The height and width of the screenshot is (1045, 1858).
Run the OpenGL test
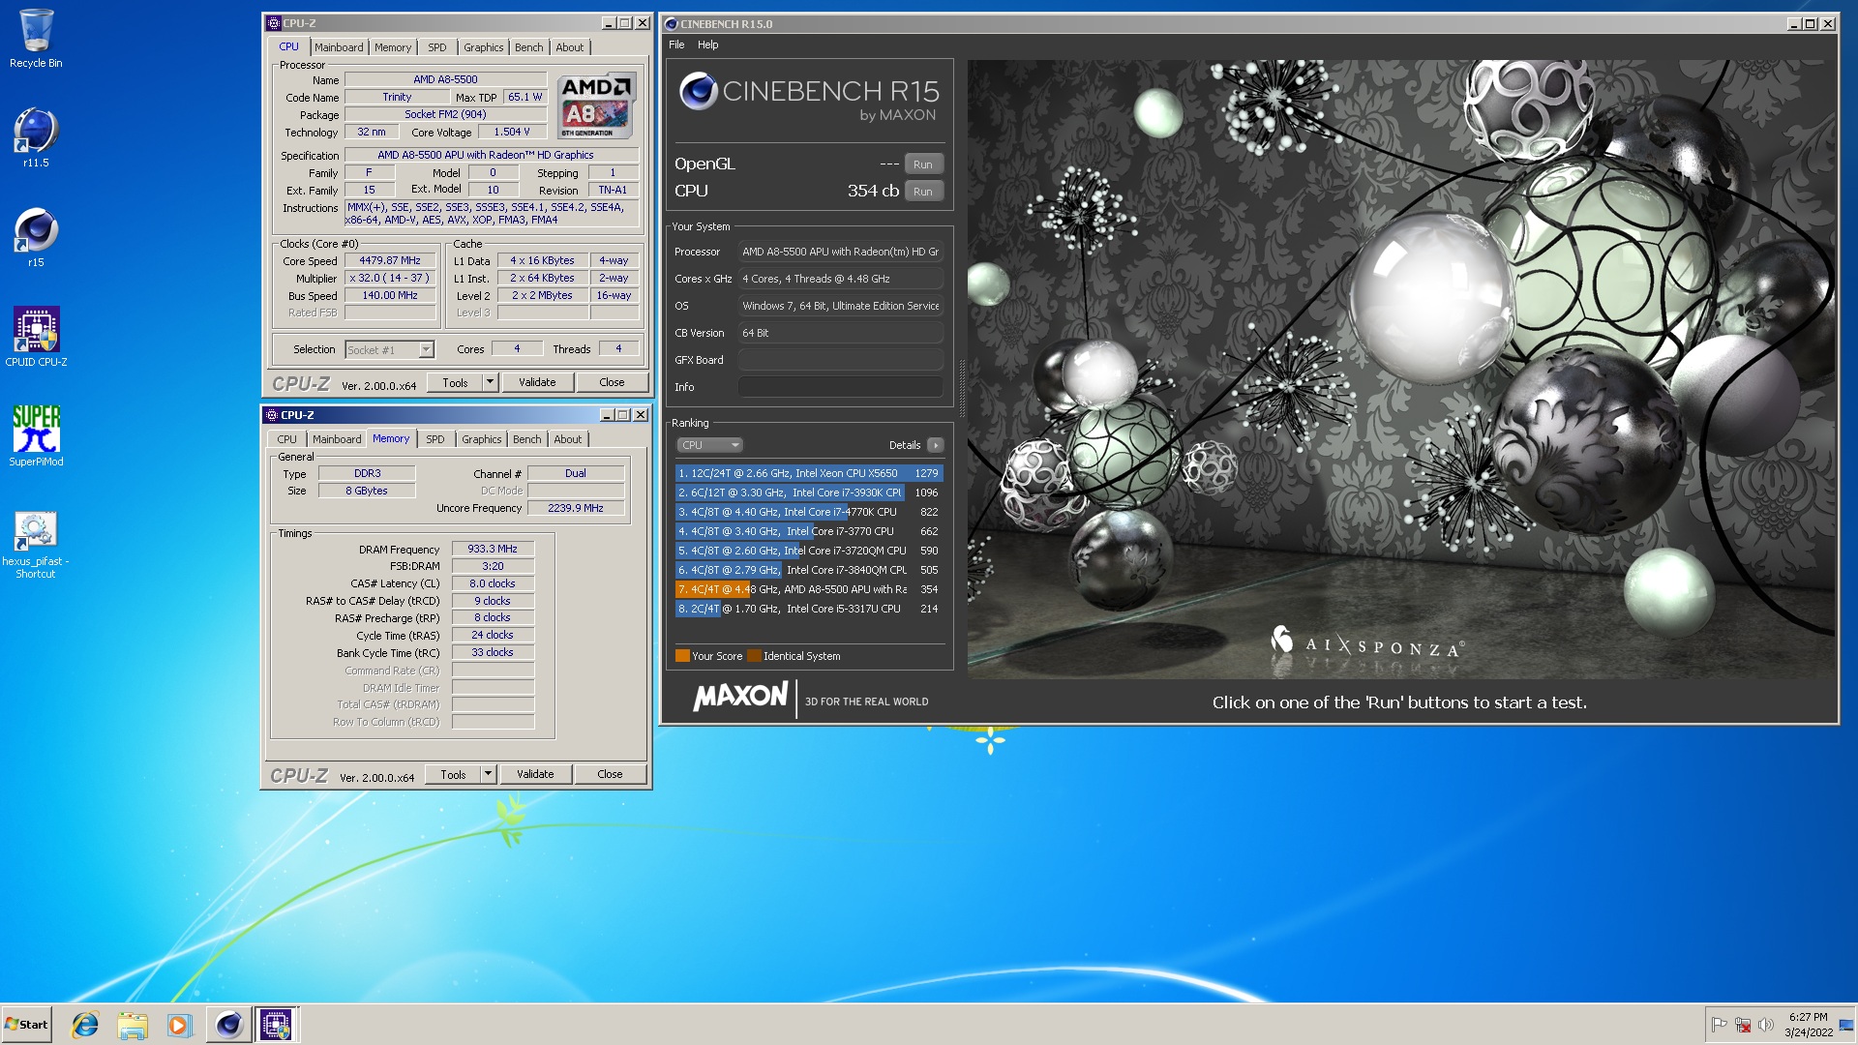click(923, 164)
